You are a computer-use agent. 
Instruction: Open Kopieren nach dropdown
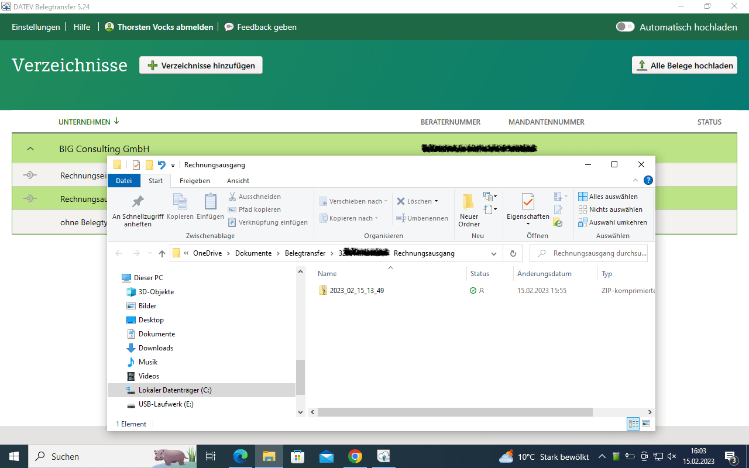coord(349,218)
